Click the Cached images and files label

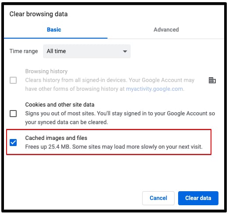(56, 138)
